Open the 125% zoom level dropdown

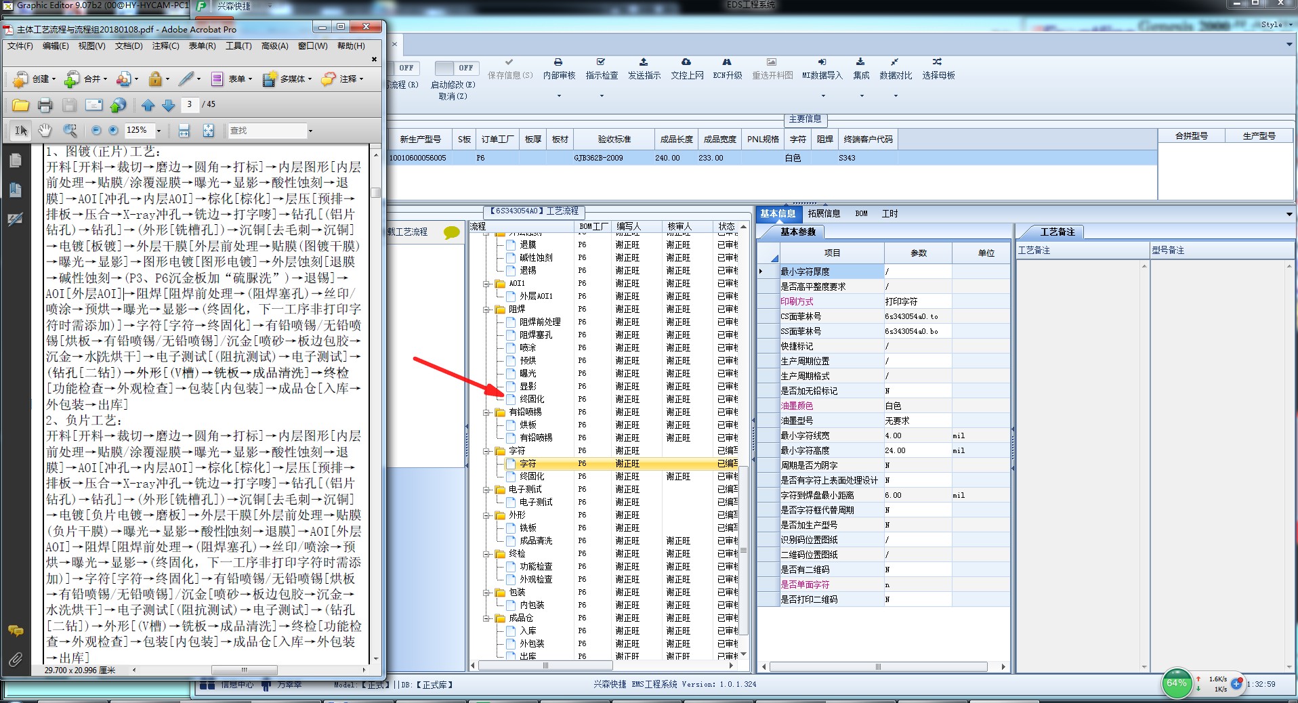159,131
